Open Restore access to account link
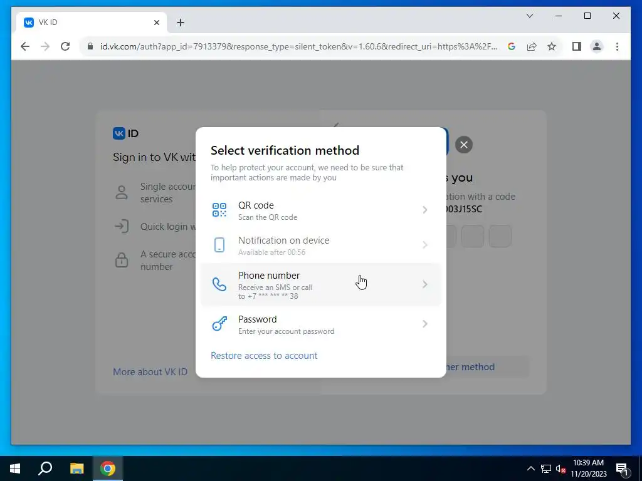The image size is (642, 481). click(264, 356)
